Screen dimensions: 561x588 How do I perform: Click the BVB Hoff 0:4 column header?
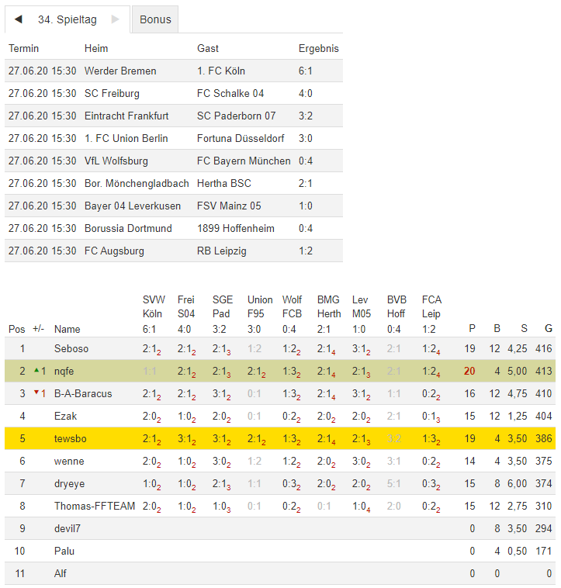click(x=397, y=314)
